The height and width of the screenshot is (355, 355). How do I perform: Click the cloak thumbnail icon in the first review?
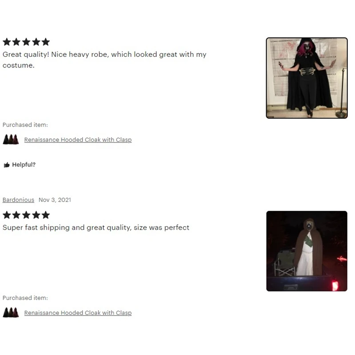(11, 139)
